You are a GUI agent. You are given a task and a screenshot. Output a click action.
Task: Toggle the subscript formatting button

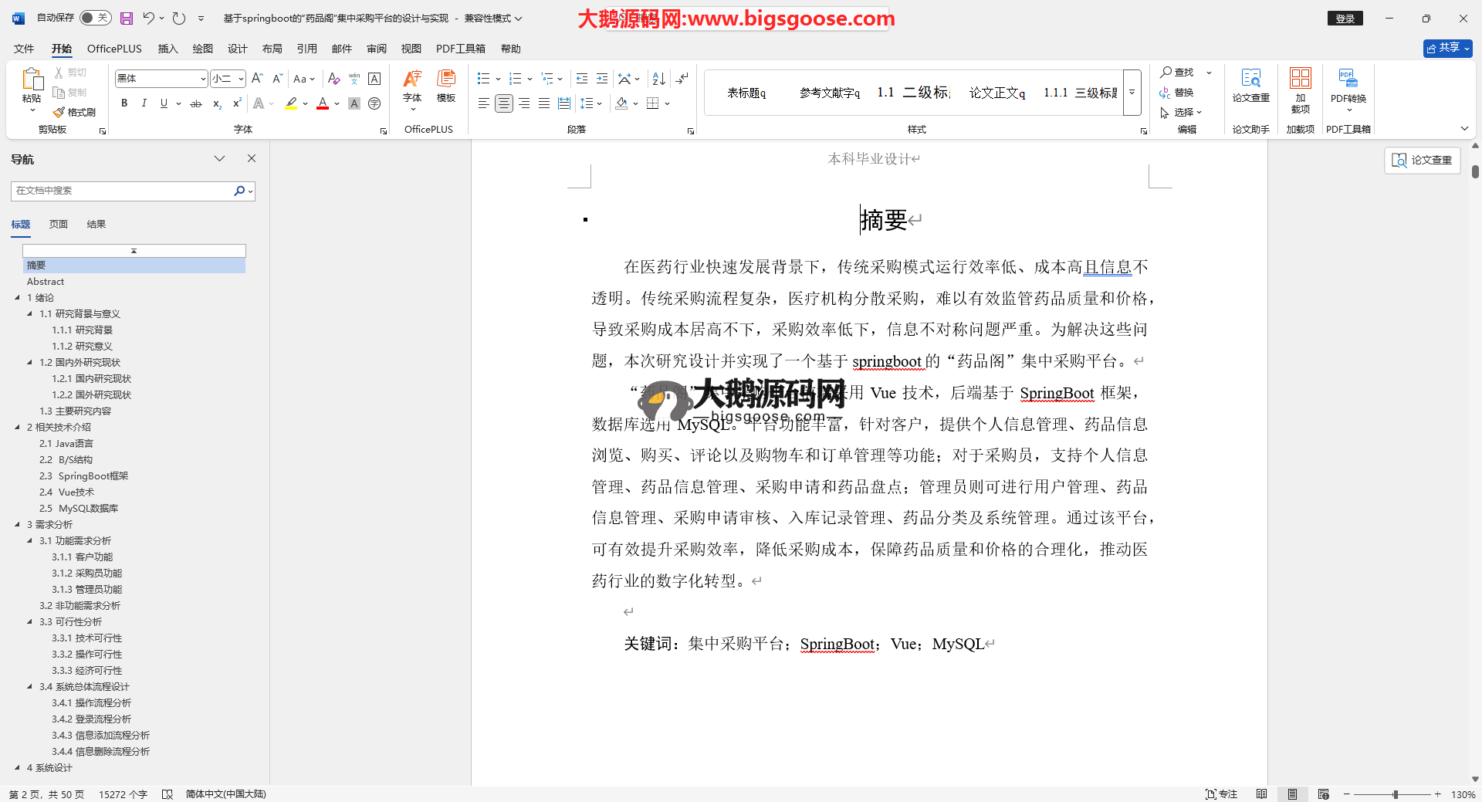(217, 103)
